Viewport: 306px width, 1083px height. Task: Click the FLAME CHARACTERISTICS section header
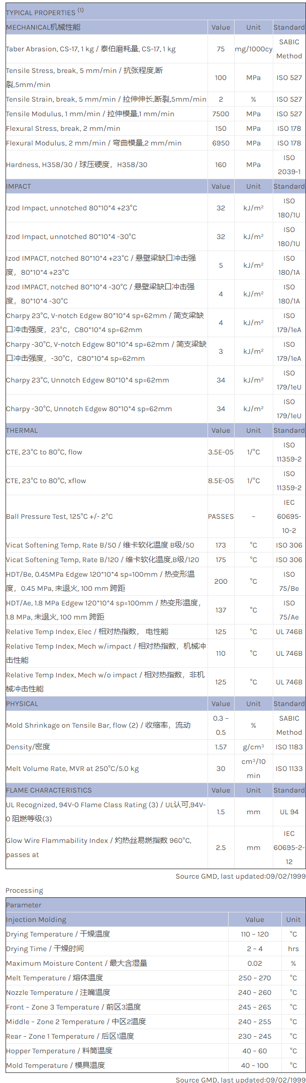point(49,790)
